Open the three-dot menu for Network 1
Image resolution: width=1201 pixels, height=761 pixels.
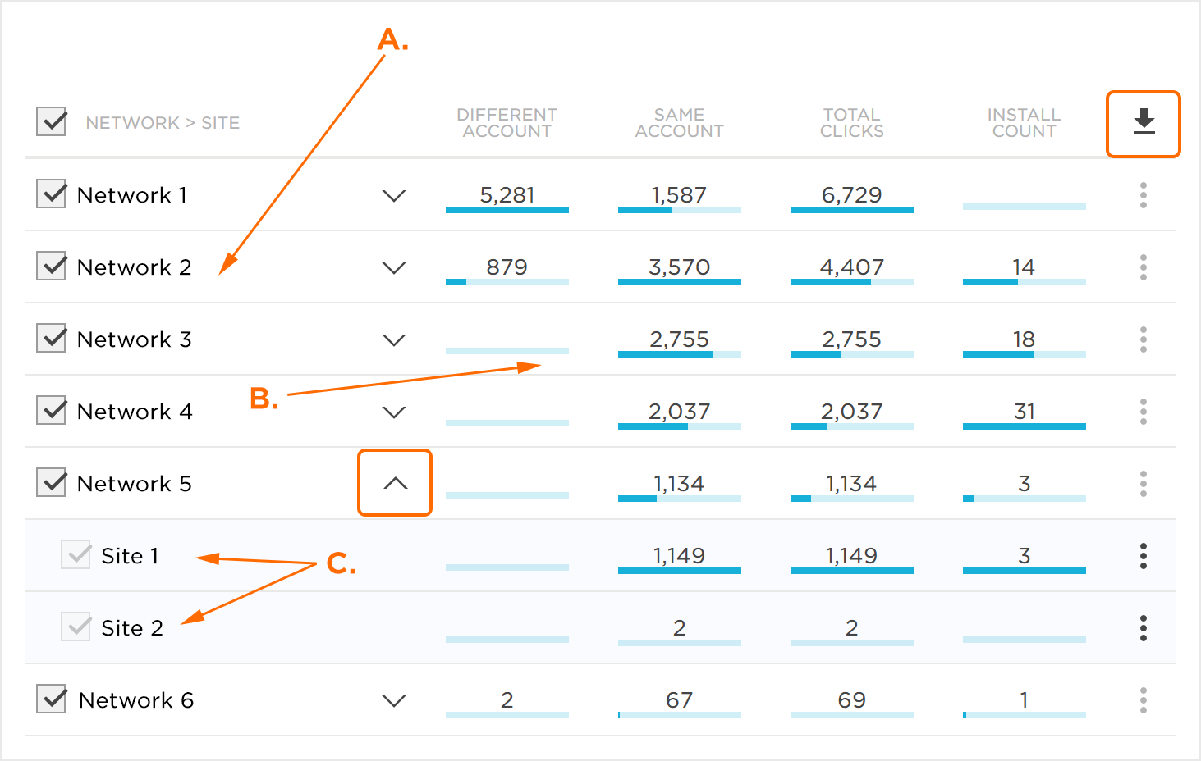pyautogui.click(x=1143, y=195)
